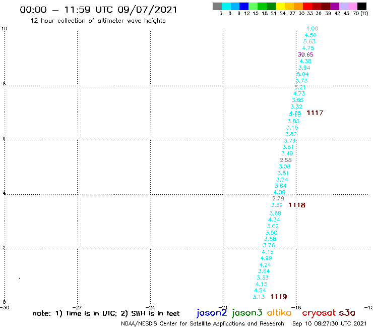Click the dark red s3a legend label
Screen dimensions: 373x328
[347, 313]
